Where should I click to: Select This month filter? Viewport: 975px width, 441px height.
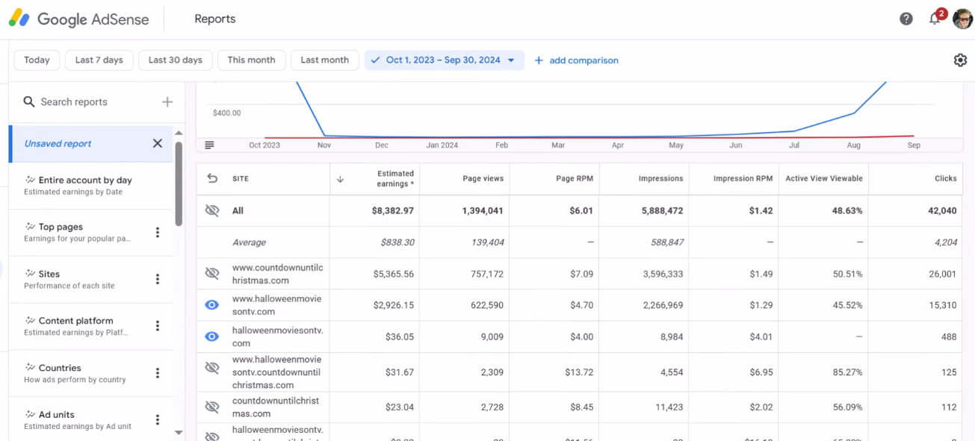[251, 60]
